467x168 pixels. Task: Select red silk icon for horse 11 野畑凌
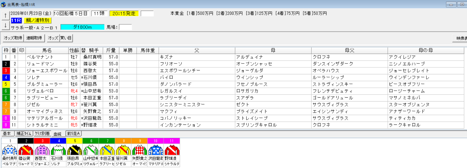[172, 150]
